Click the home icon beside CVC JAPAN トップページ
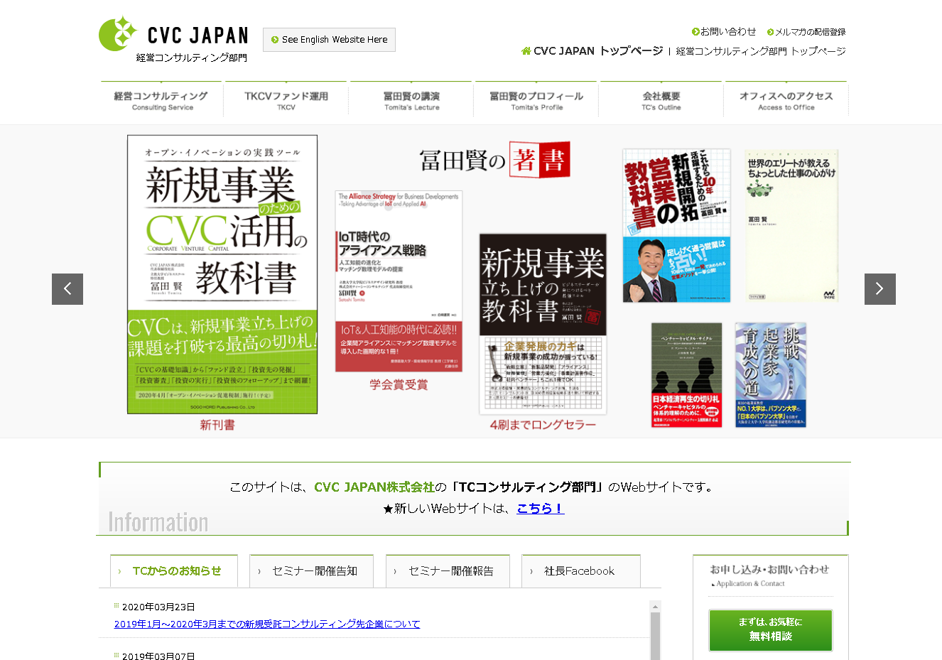Image resolution: width=942 pixels, height=660 pixels. [x=526, y=51]
